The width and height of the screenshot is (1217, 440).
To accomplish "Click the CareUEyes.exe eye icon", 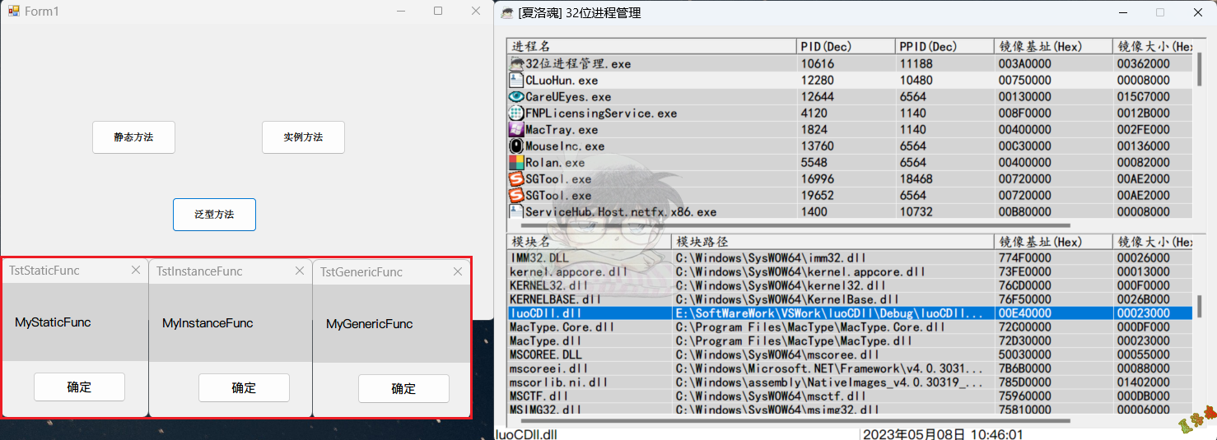I will (x=516, y=96).
